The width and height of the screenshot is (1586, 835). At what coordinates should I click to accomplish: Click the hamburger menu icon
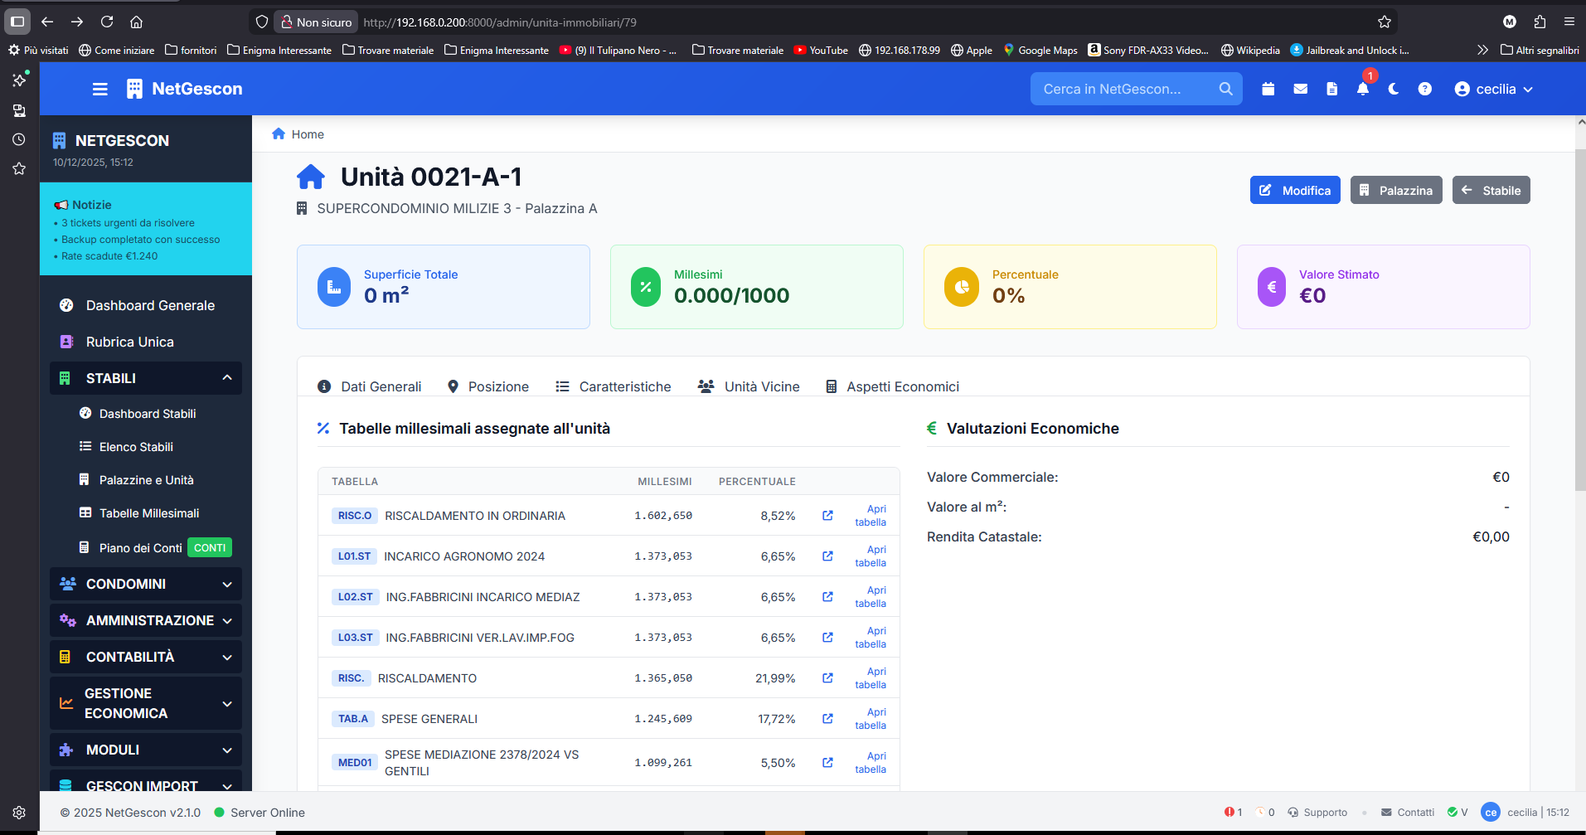tap(100, 89)
